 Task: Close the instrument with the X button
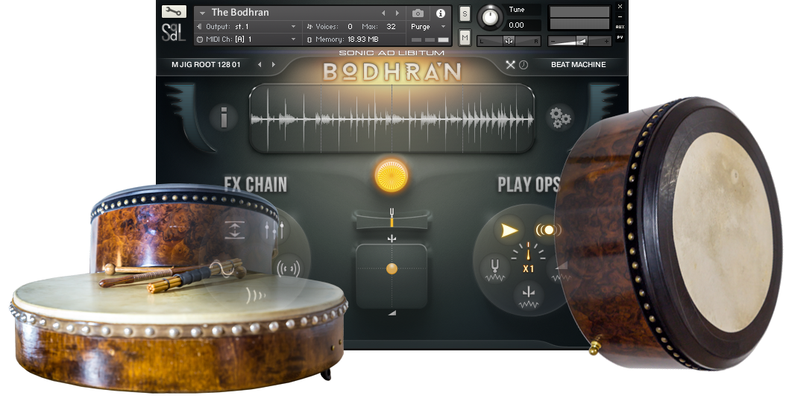[620, 7]
